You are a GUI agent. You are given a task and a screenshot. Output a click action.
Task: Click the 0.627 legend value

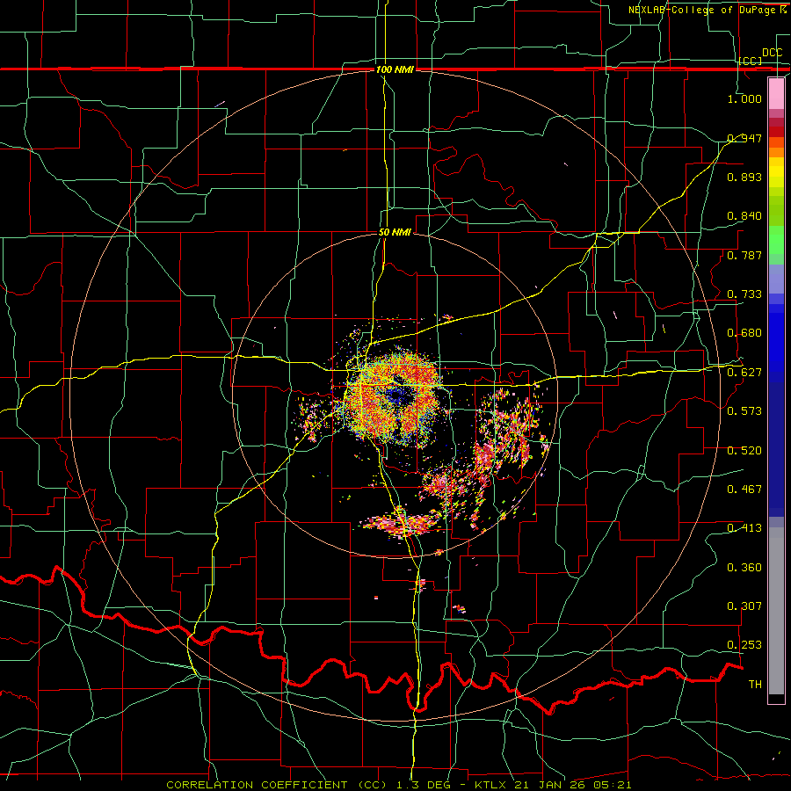744,373
